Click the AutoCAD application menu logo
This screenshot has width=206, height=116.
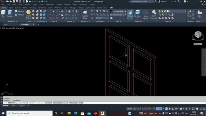pos(2,1)
